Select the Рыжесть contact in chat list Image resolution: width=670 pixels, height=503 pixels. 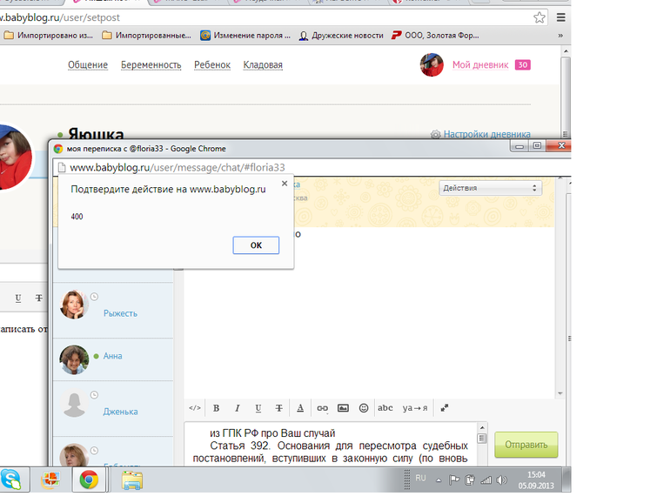point(120,313)
